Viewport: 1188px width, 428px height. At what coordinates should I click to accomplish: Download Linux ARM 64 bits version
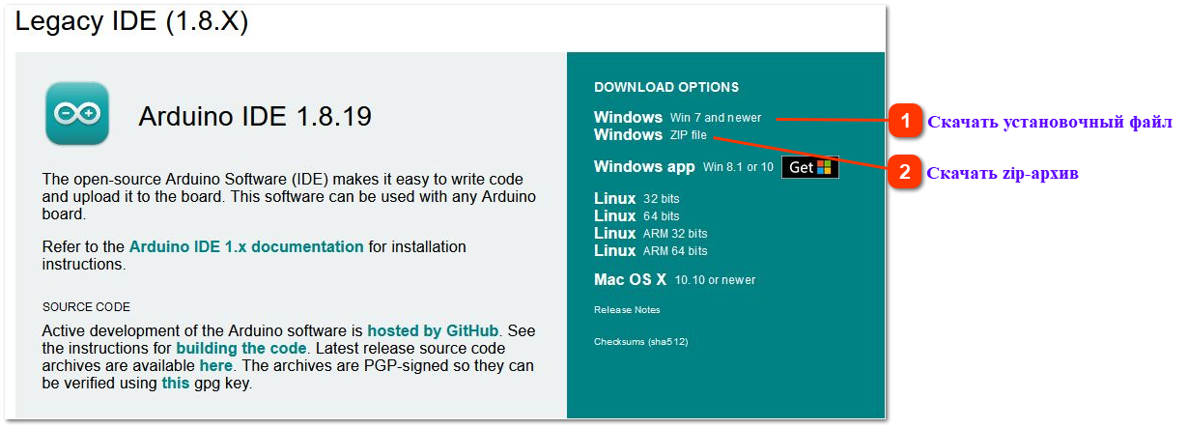click(651, 250)
